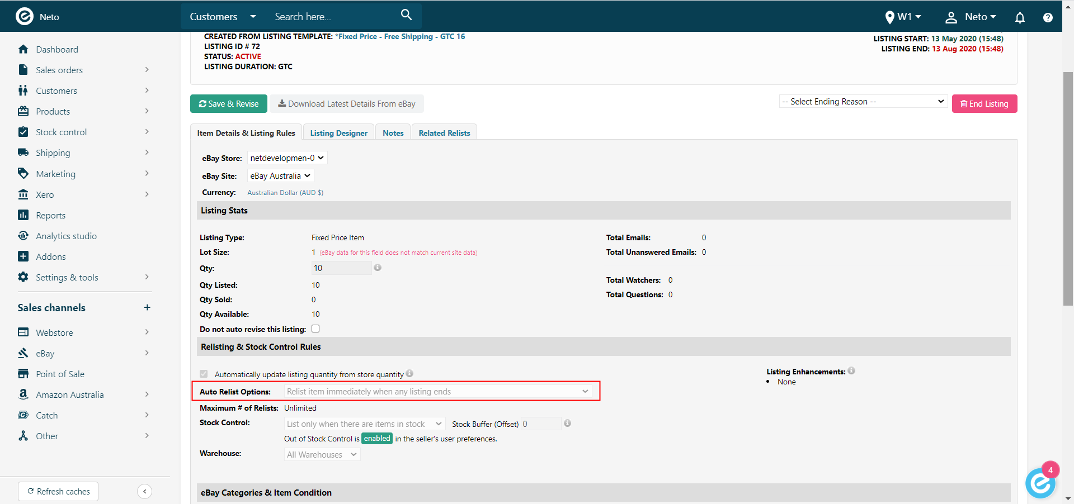Click the eBay gavel icon
The width and height of the screenshot is (1074, 504).
tap(23, 353)
